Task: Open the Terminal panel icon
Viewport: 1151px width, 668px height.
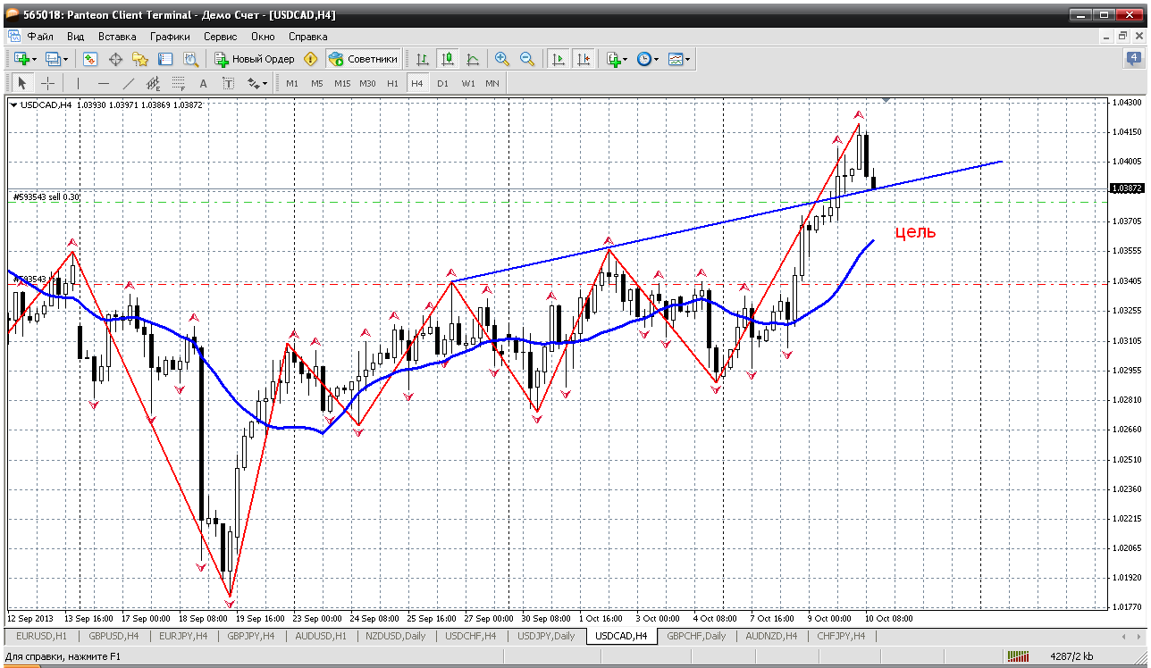Action: [165, 59]
